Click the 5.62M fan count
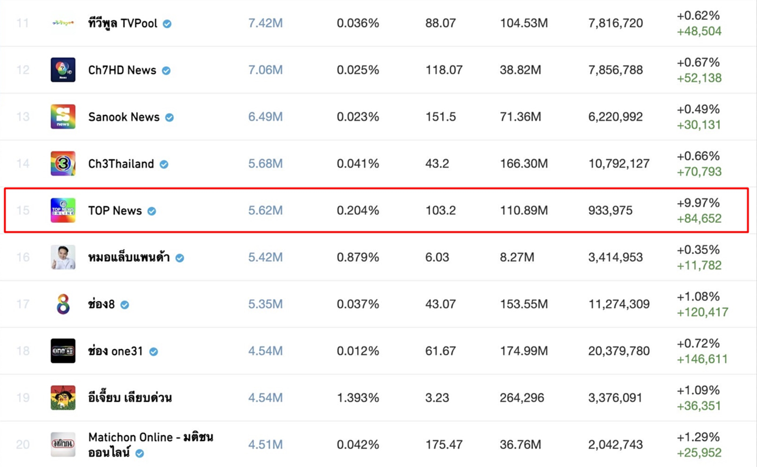 tap(265, 210)
